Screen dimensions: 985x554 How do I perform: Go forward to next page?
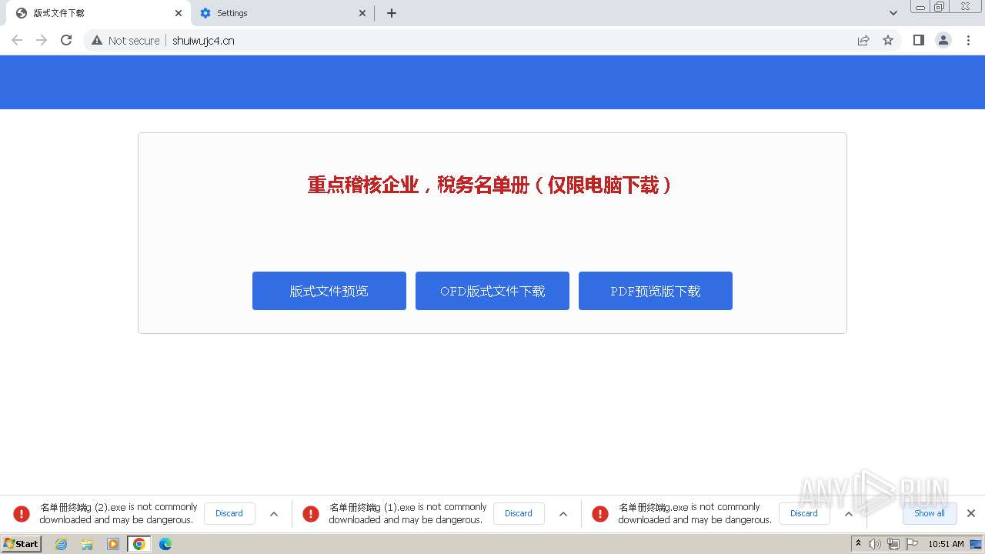(42, 40)
